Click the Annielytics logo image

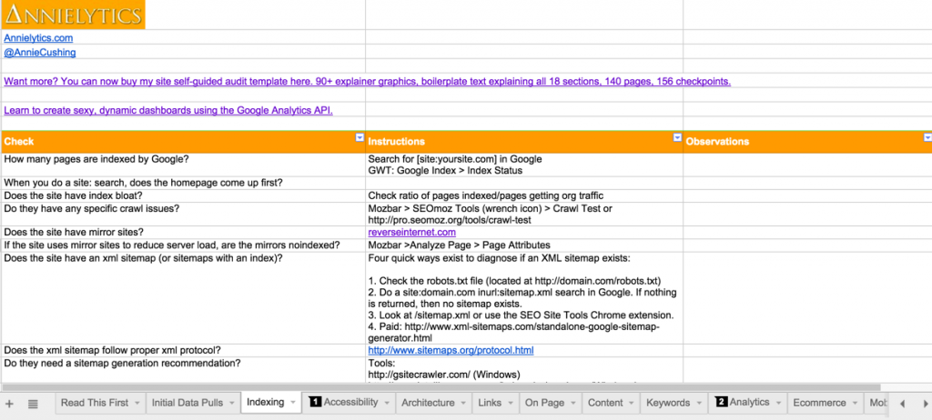pos(73,15)
